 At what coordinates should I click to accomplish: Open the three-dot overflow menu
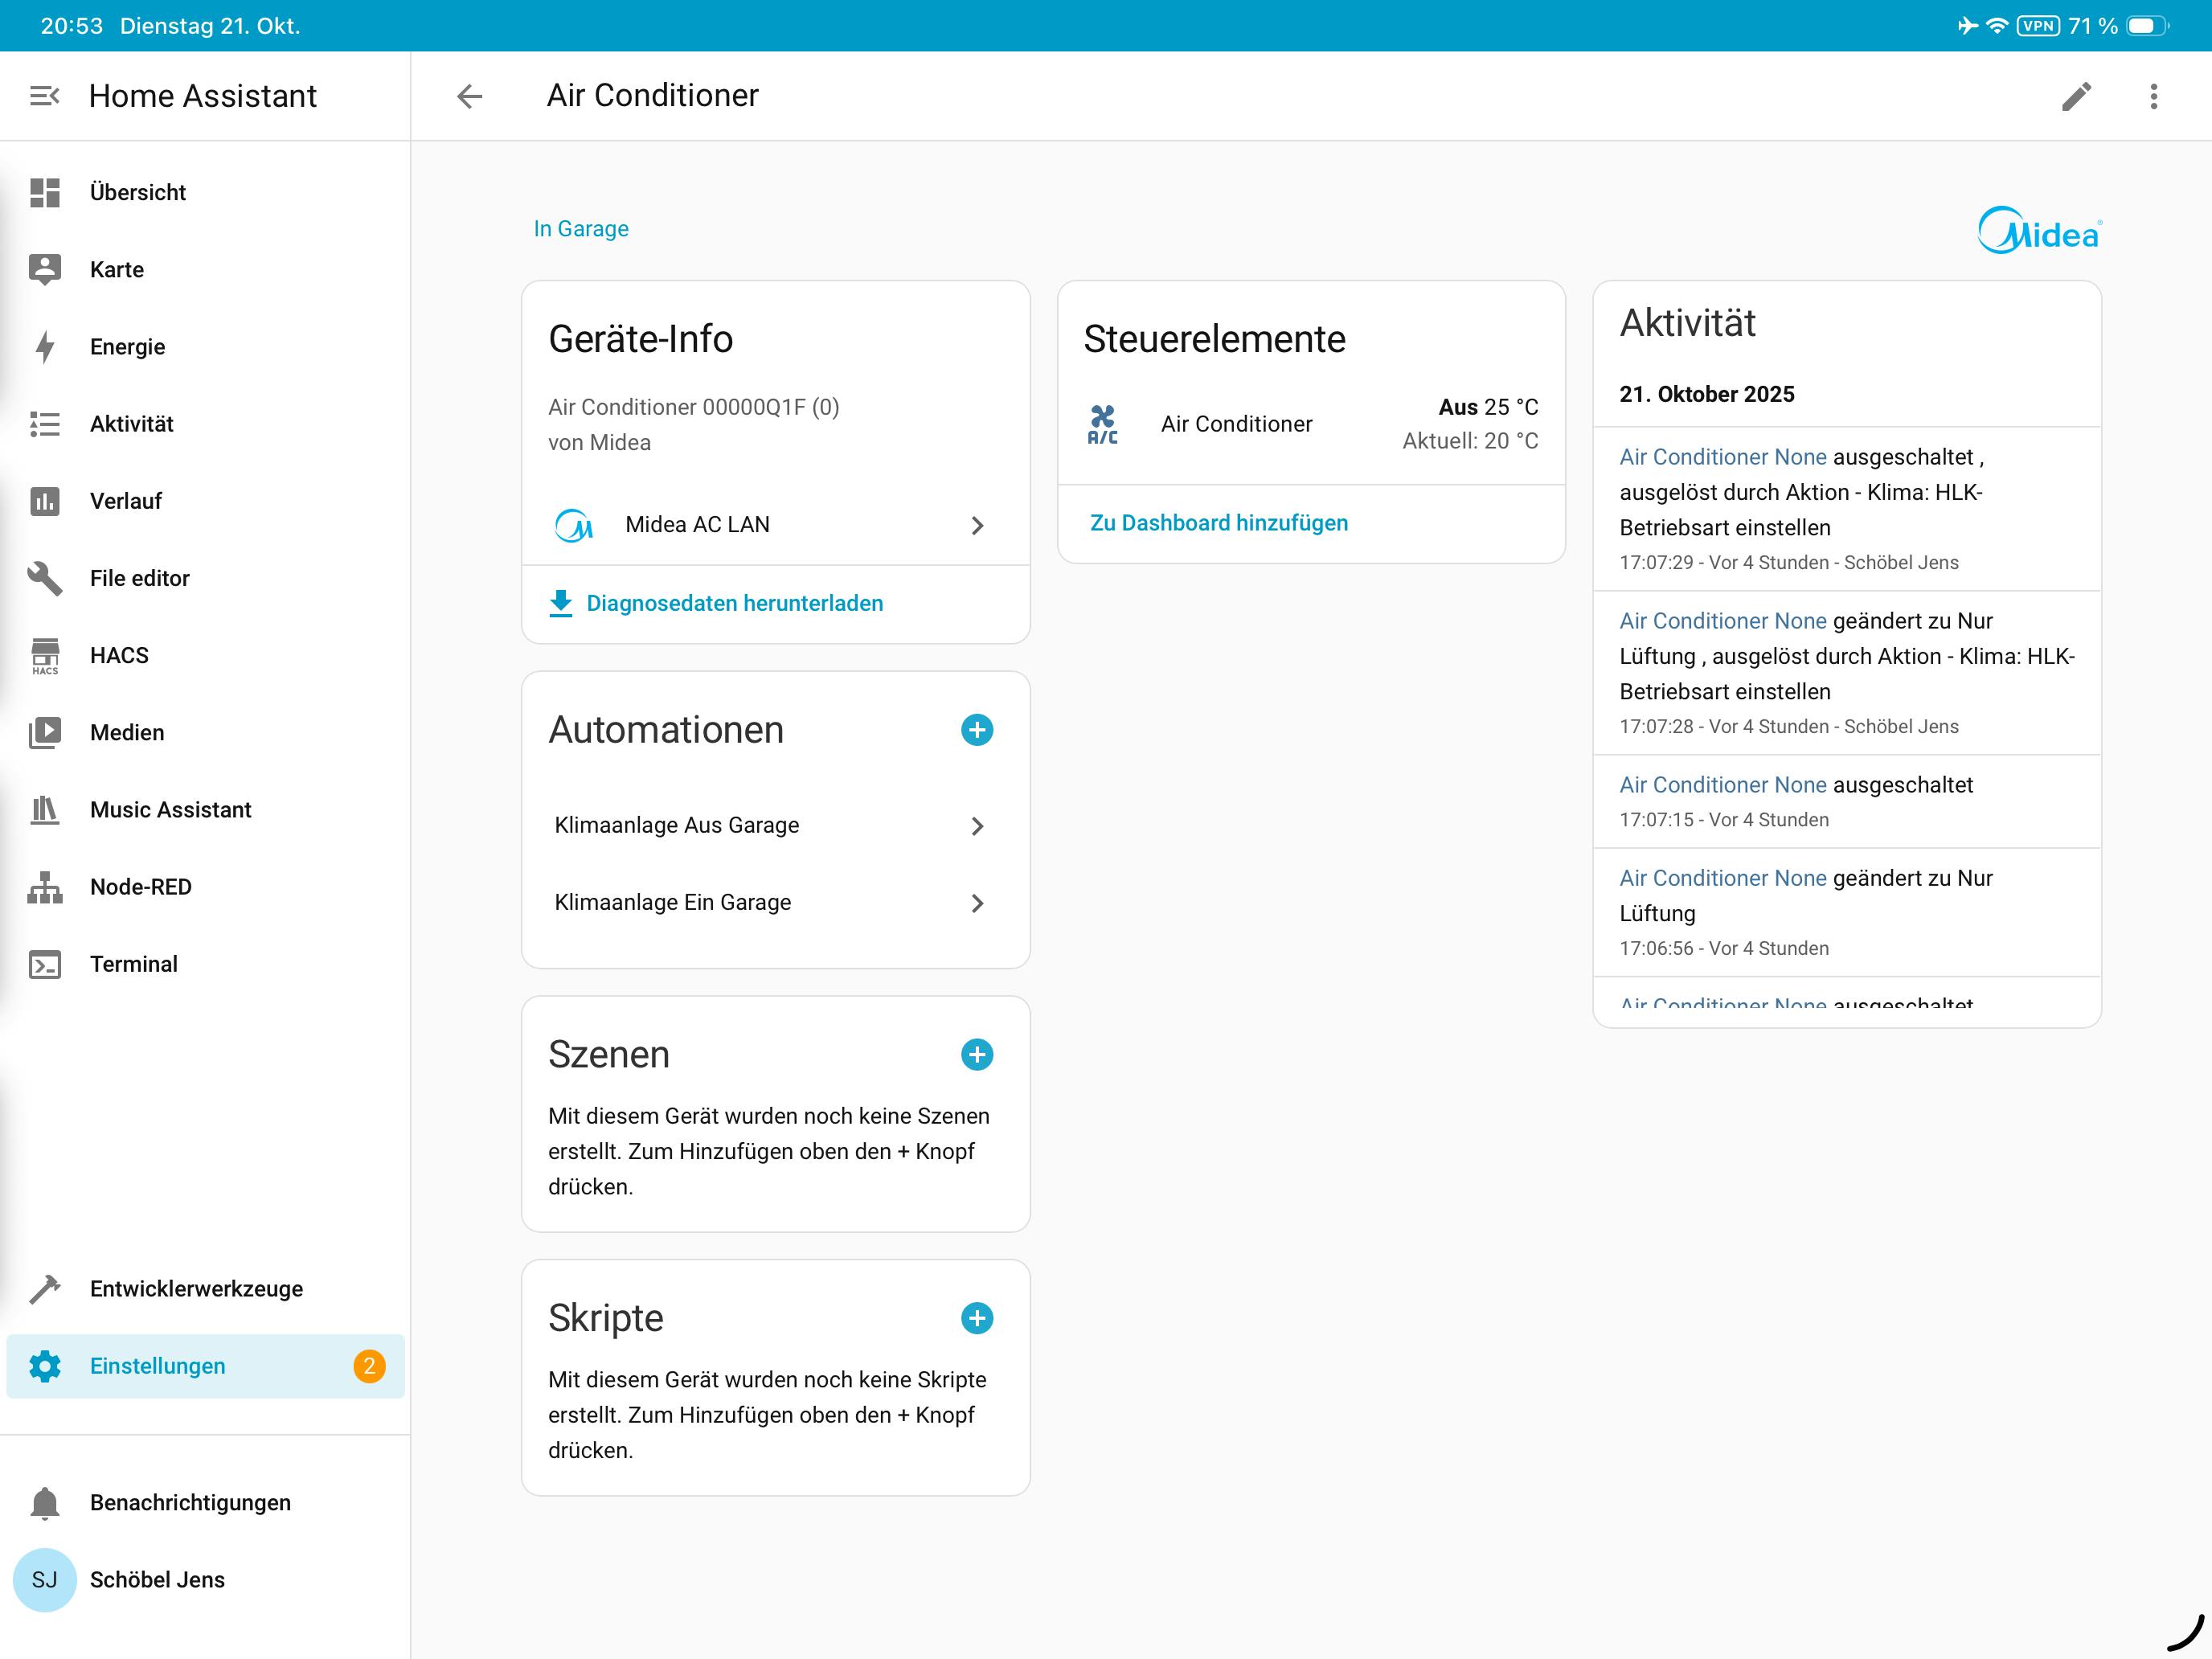coord(2153,96)
